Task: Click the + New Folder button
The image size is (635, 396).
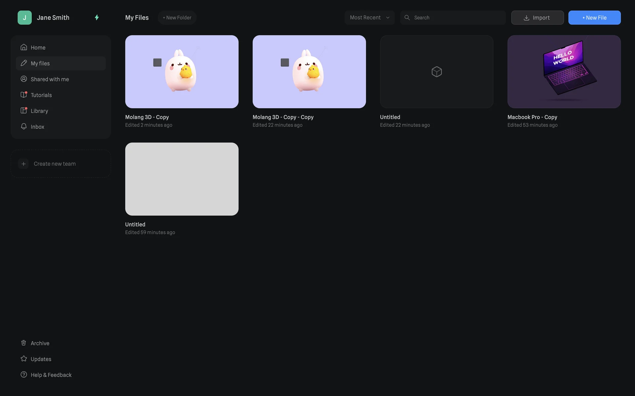Action: pyautogui.click(x=177, y=17)
